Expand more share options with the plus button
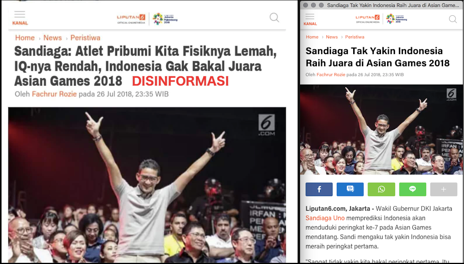 click(443, 189)
